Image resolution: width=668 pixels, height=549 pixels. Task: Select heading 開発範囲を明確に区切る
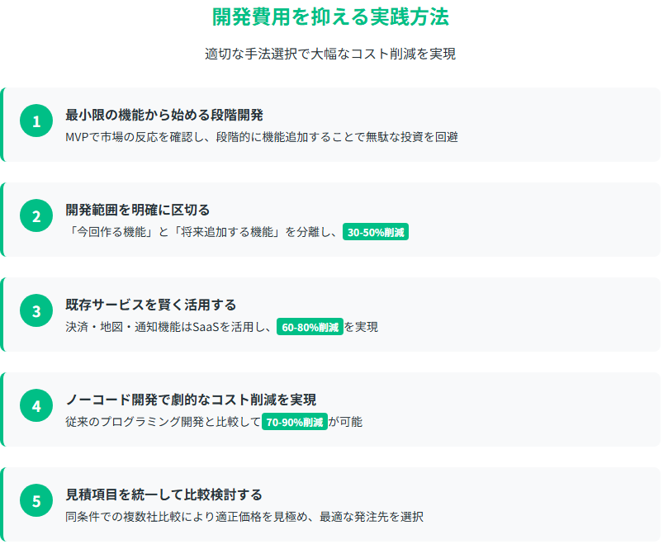coord(138,210)
